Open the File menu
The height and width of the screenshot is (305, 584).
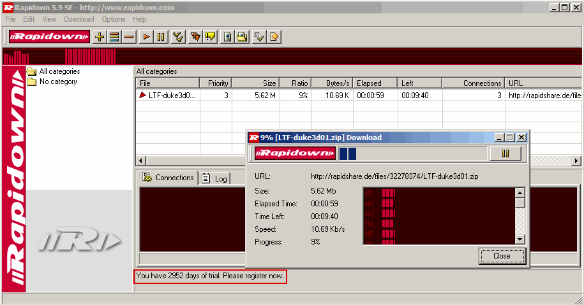[10, 19]
